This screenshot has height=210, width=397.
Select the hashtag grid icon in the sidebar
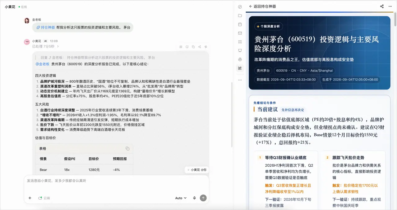240,42
